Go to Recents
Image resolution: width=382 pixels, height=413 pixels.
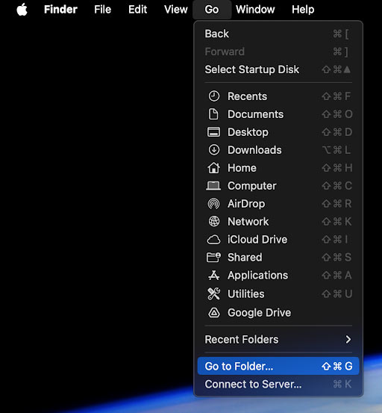[x=278, y=96]
